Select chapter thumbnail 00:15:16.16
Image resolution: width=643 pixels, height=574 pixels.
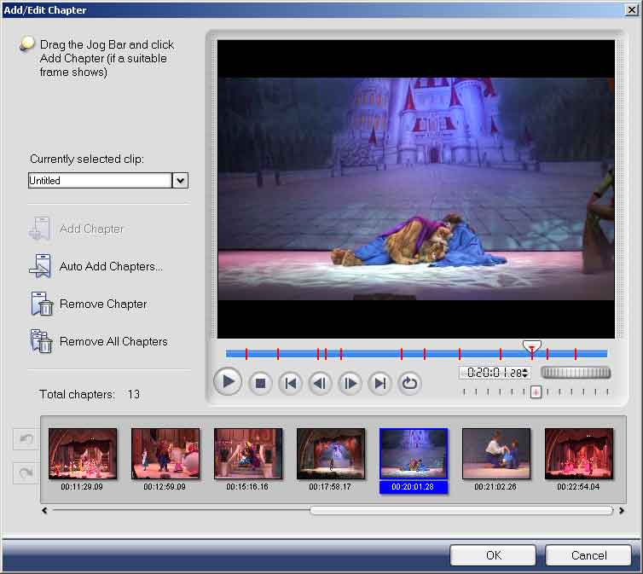[x=248, y=454]
